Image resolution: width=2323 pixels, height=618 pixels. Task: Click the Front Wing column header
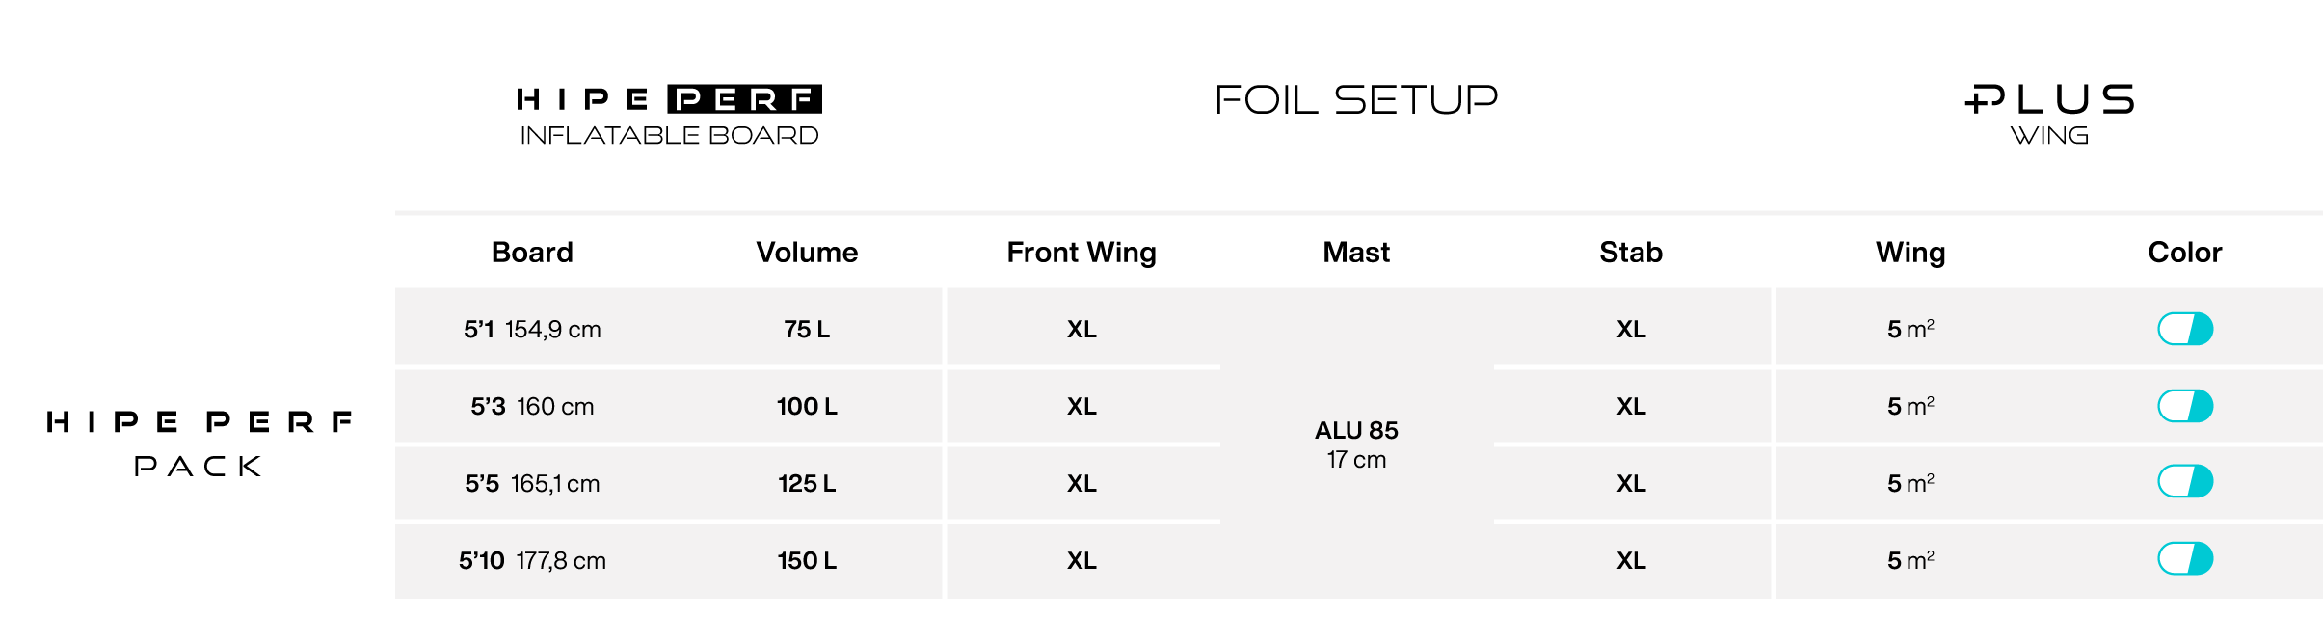pyautogui.click(x=1081, y=253)
